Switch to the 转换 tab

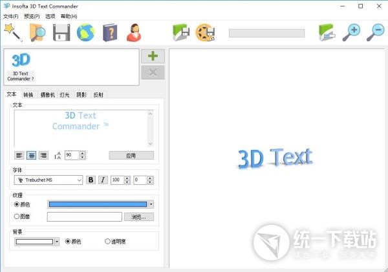pyautogui.click(x=28, y=95)
